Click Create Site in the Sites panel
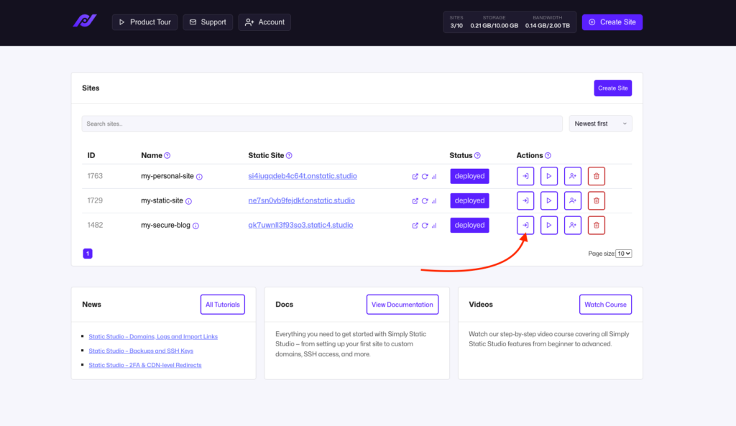This screenshot has width=736, height=426. point(612,88)
